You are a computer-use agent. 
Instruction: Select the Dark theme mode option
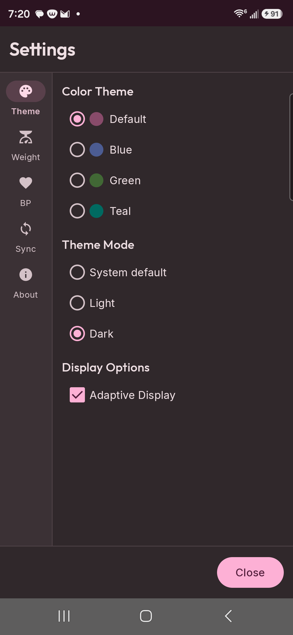[x=77, y=334]
